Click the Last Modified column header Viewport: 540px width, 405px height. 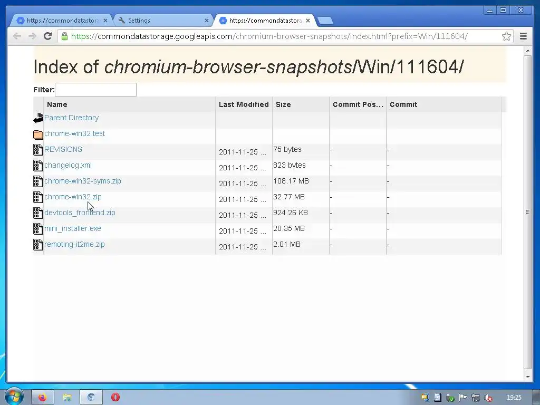point(244,104)
